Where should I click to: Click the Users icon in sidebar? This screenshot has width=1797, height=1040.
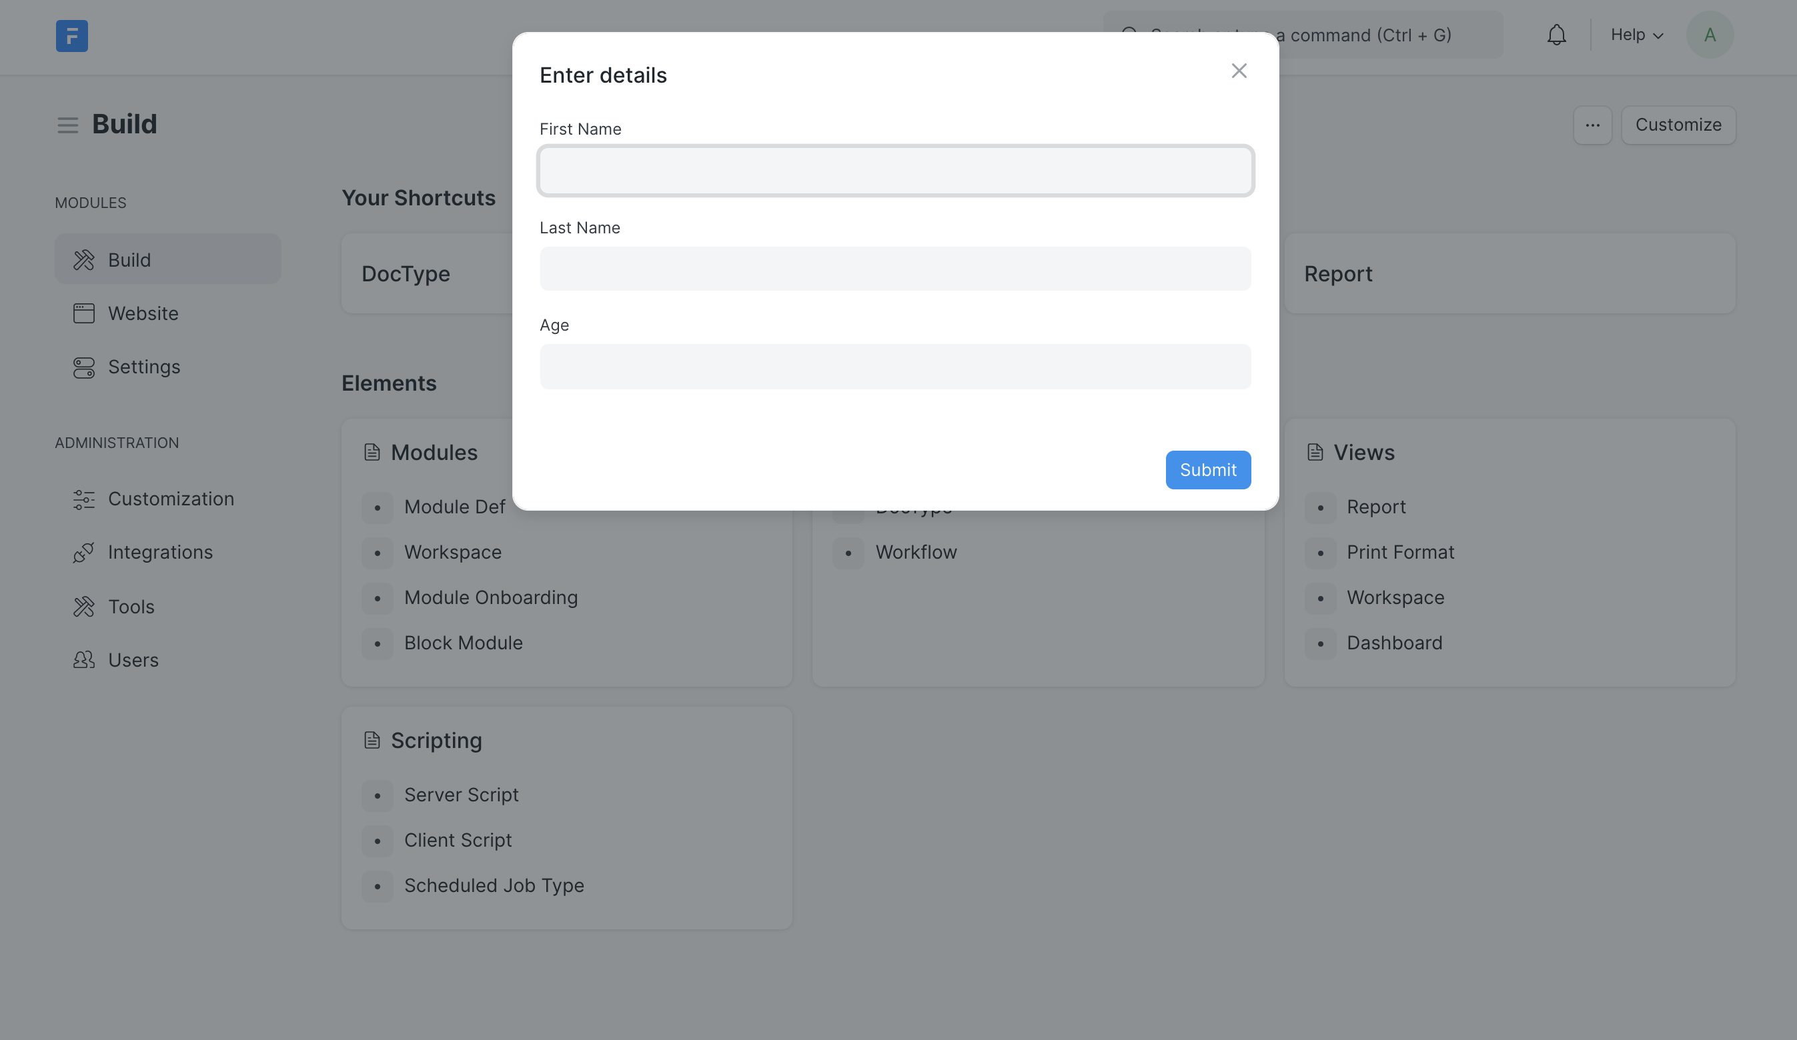coord(83,660)
